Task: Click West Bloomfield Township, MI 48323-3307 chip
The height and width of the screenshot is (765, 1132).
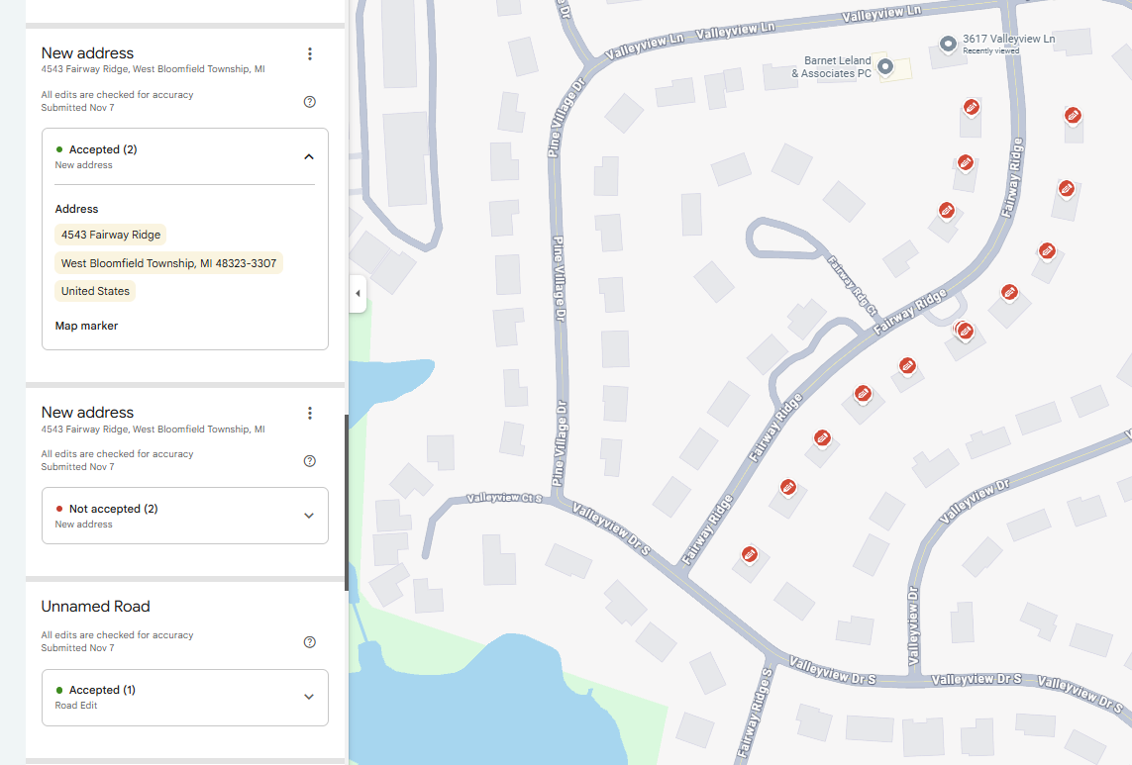Action: [x=168, y=263]
